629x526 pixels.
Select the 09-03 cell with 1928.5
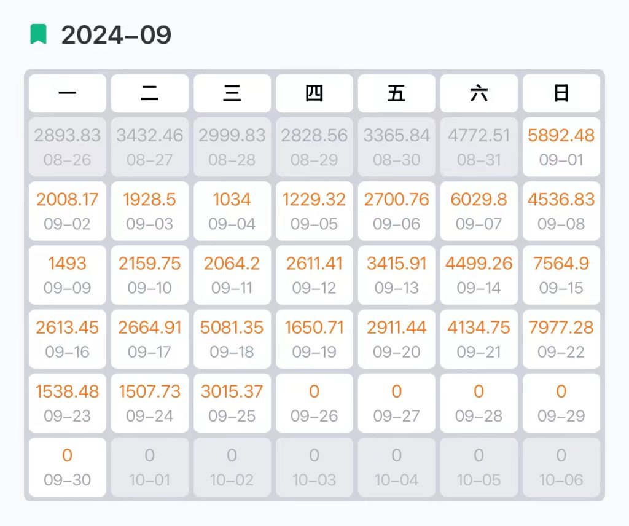149,211
